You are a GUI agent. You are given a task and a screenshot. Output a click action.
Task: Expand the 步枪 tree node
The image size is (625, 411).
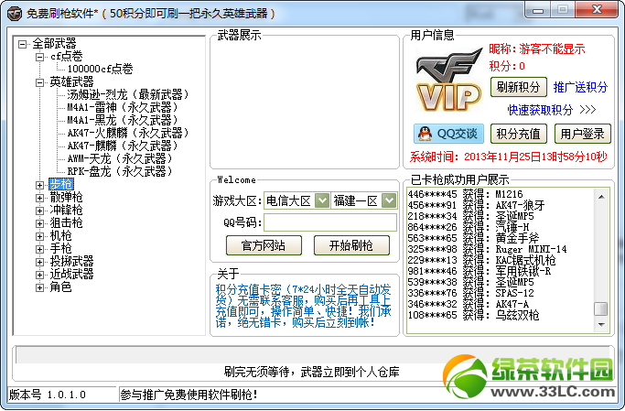[x=40, y=184]
